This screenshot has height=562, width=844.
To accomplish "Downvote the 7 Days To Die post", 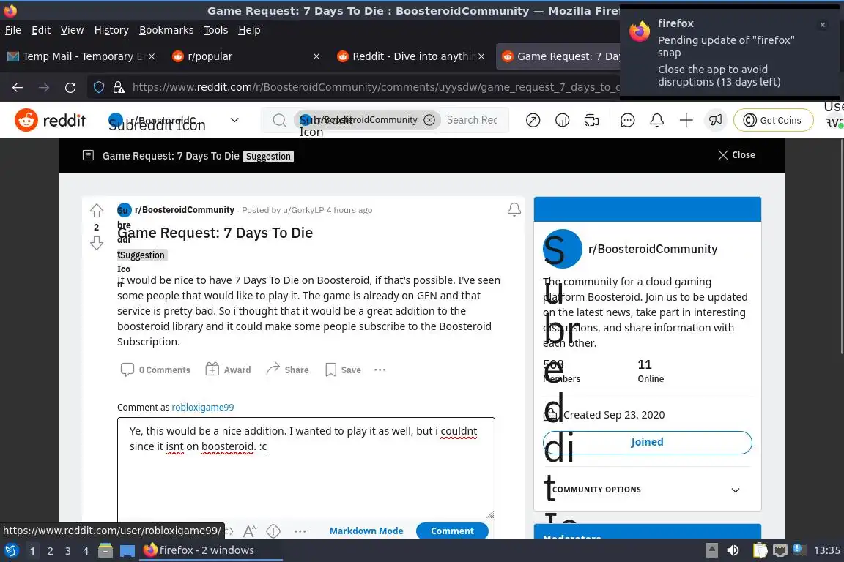I will (97, 244).
